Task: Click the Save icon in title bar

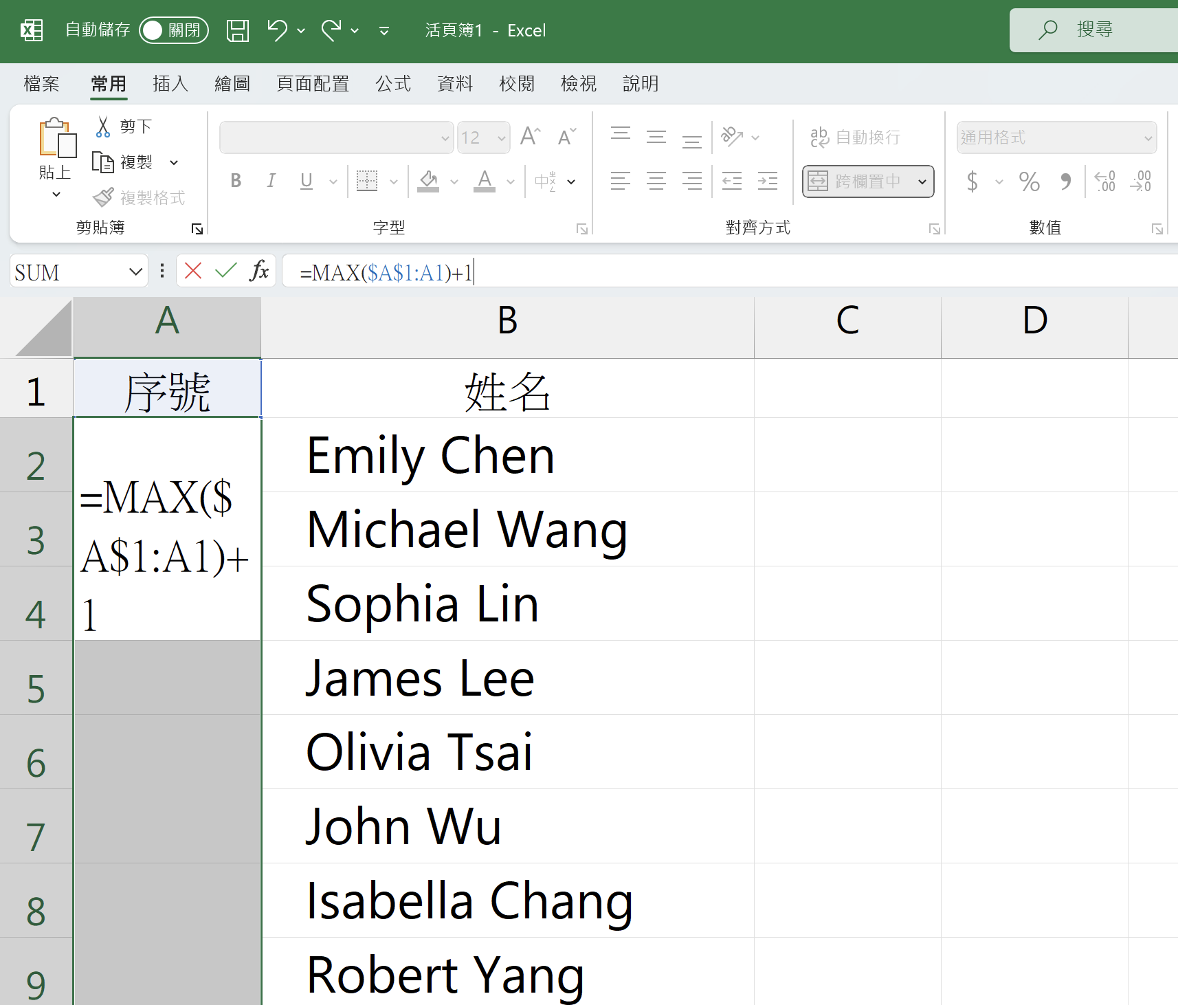Action: pyautogui.click(x=238, y=31)
